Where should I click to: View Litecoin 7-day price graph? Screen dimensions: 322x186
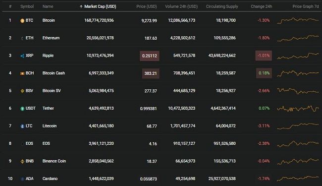tap(298, 126)
